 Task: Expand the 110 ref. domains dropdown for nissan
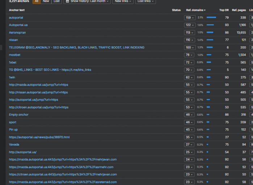(189, 40)
